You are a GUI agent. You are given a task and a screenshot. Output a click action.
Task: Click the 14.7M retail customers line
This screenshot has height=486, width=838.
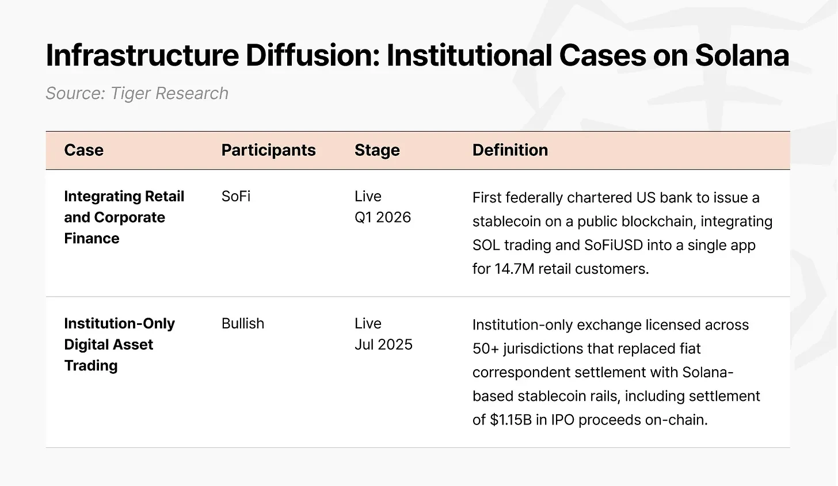click(561, 269)
